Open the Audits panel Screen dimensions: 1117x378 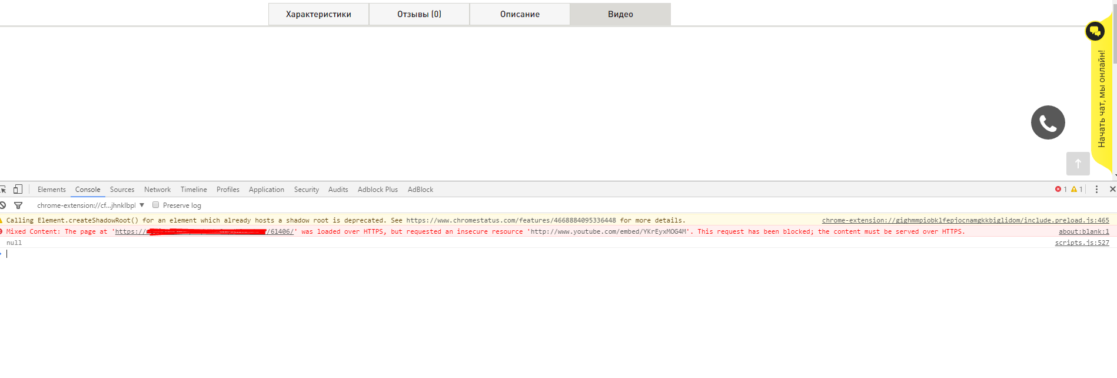(x=338, y=190)
